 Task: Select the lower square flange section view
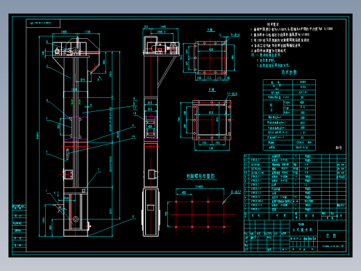pos(212,120)
